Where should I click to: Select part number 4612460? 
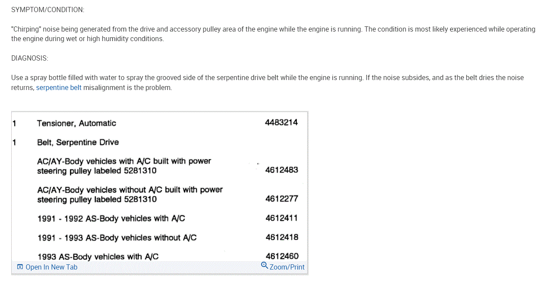282,256
